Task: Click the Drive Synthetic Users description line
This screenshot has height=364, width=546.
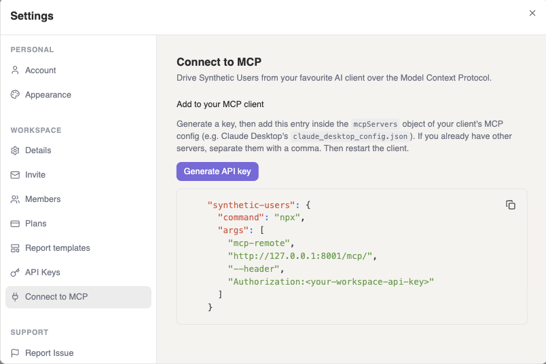Action: click(334, 78)
